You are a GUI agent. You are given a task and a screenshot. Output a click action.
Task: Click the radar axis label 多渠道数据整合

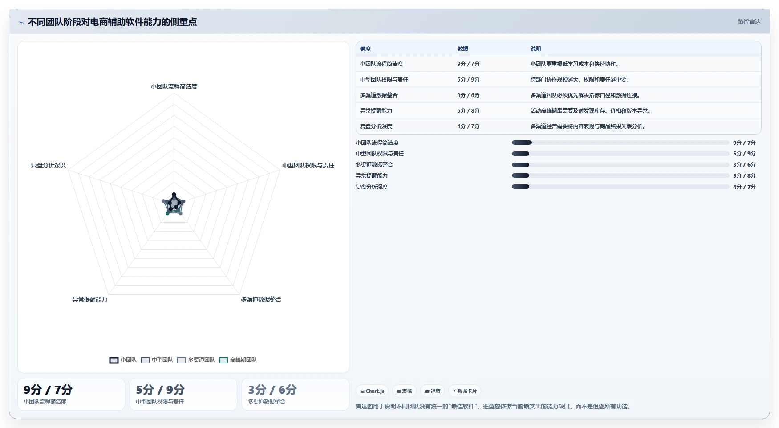pyautogui.click(x=261, y=299)
